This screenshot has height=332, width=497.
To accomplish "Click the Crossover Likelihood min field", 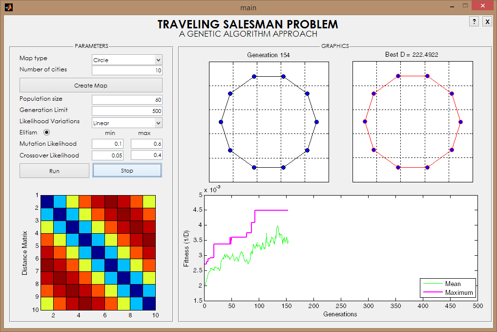I will tap(107, 155).
